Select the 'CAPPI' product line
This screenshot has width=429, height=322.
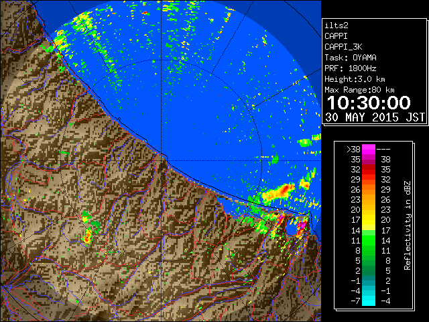tap(336, 36)
